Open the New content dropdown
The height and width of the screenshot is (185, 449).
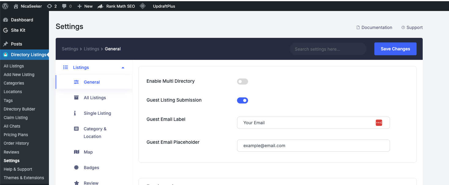(85, 6)
